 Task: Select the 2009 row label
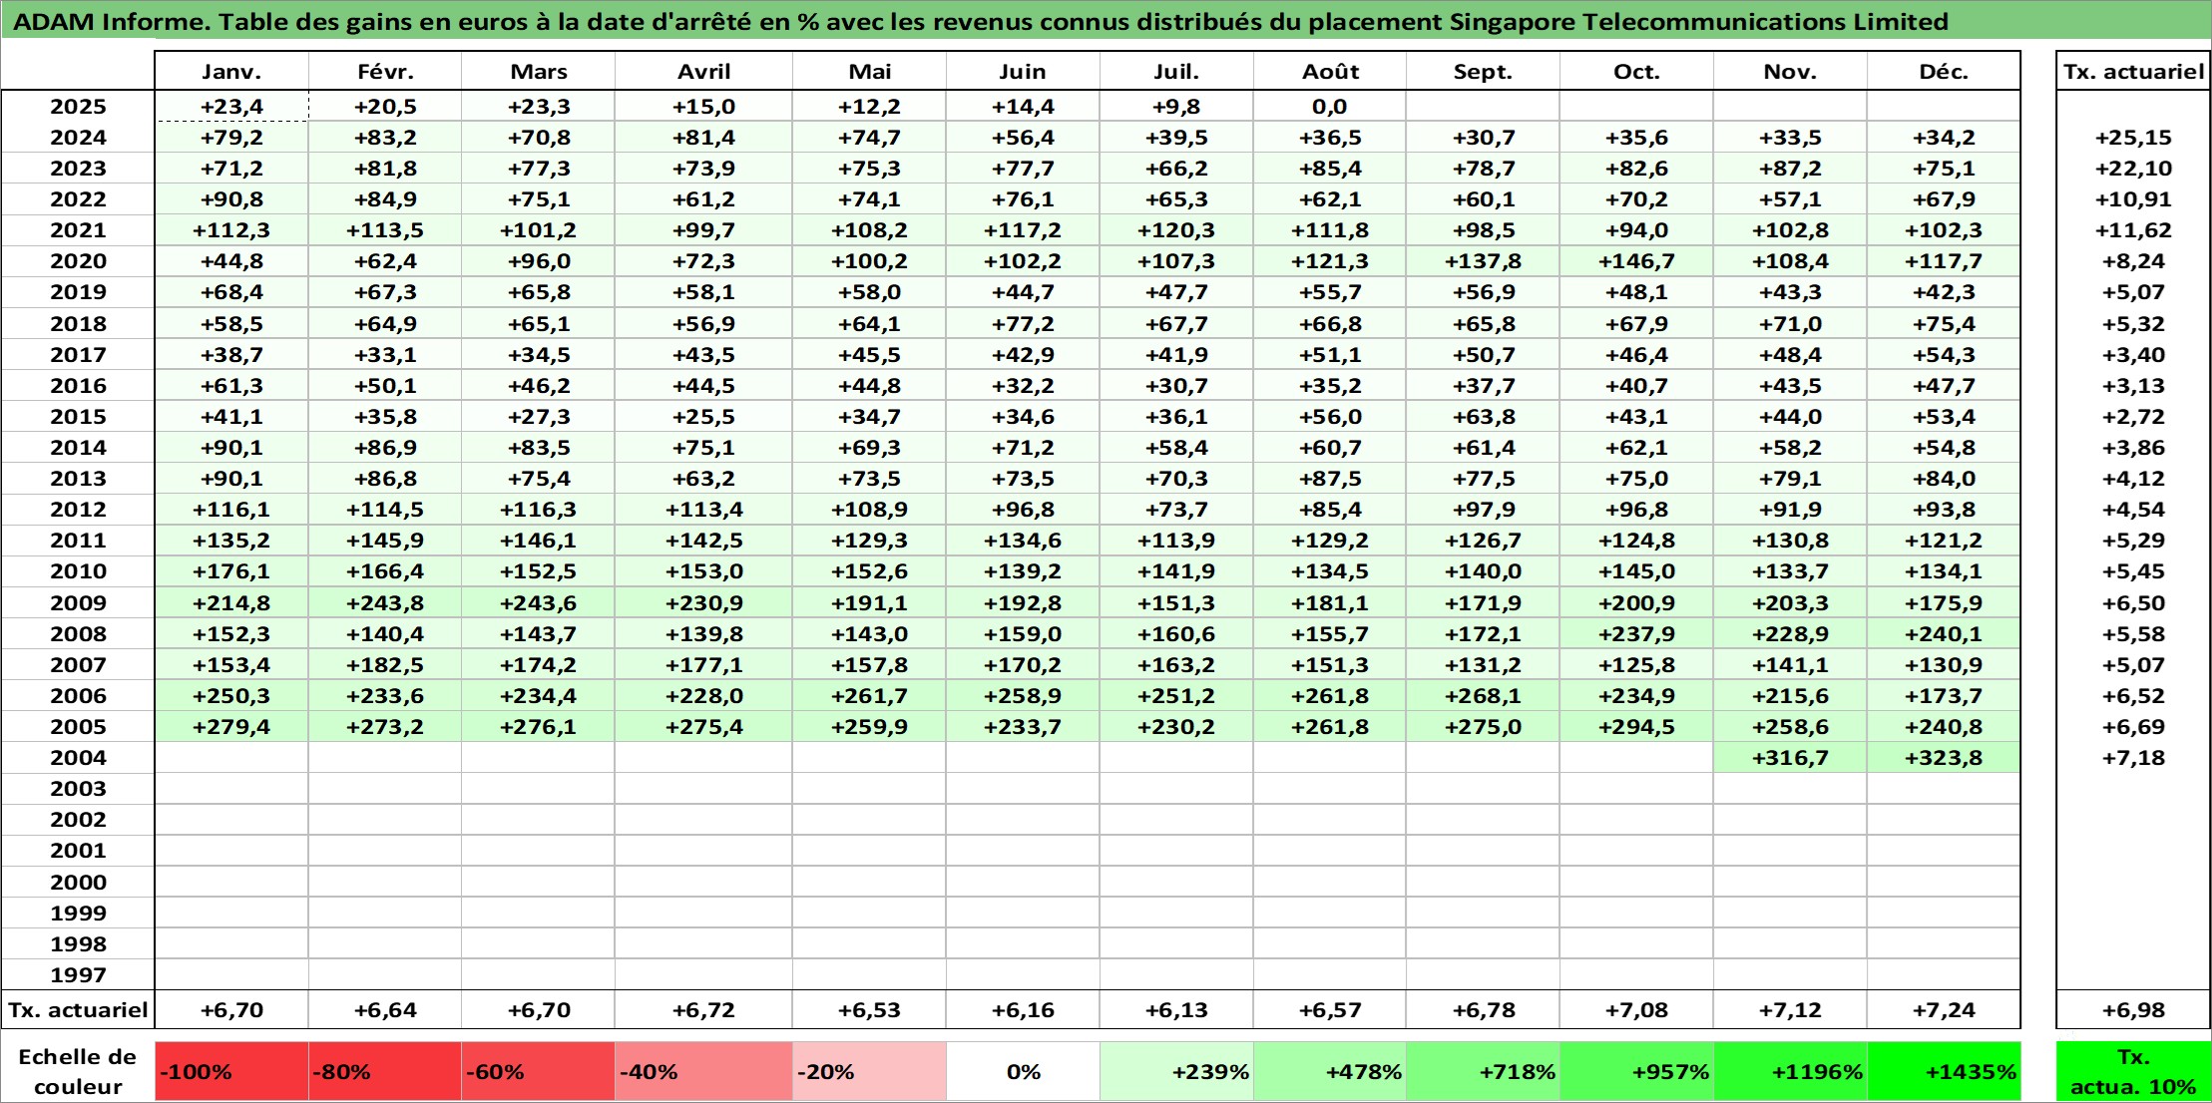(78, 602)
